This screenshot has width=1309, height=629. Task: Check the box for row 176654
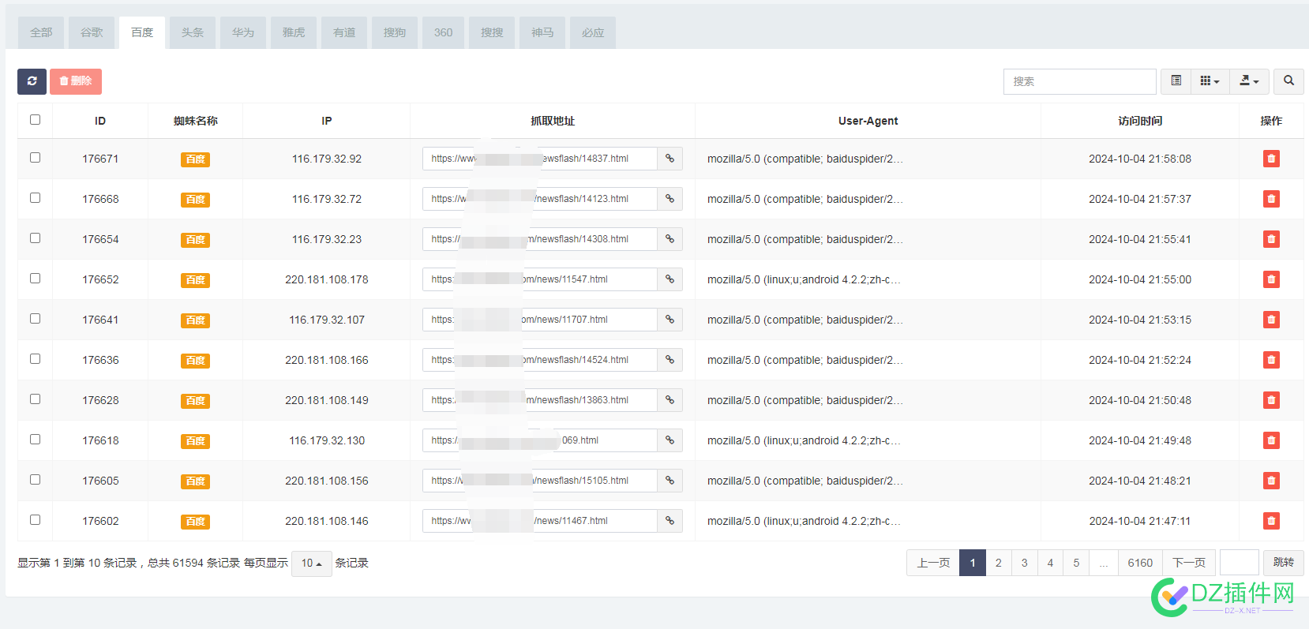[35, 238]
